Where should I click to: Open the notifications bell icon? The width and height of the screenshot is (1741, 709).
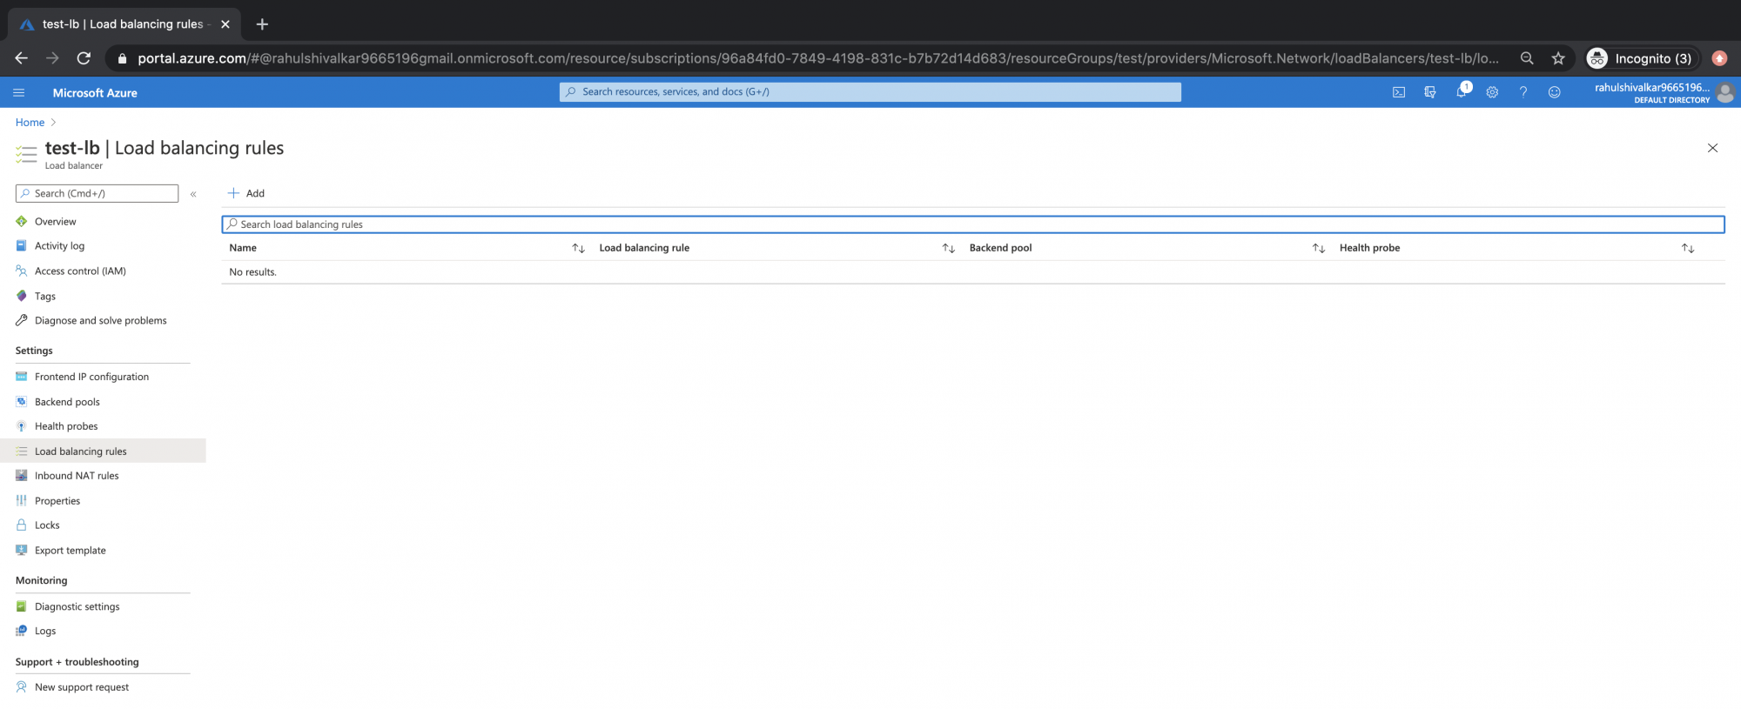1462,92
